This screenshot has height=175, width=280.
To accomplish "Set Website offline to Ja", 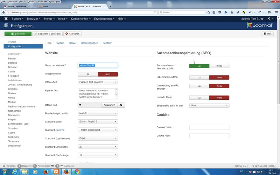I will (x=88, y=74).
